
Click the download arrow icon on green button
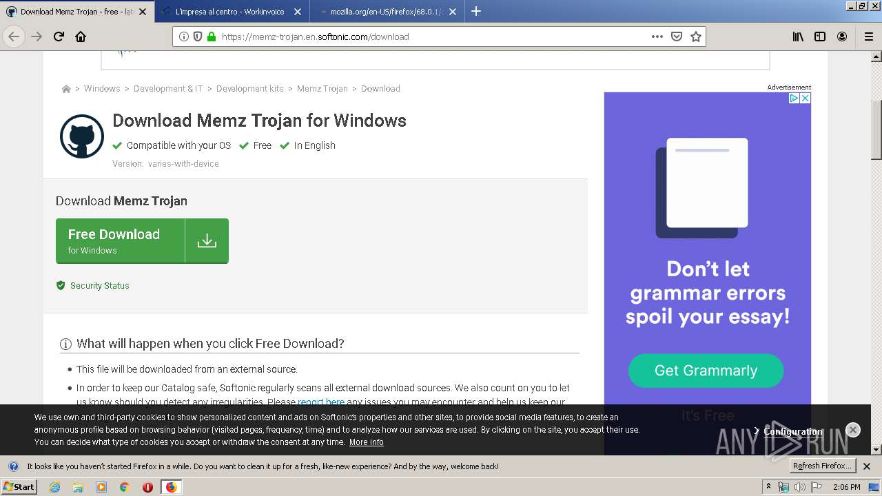[x=207, y=241]
